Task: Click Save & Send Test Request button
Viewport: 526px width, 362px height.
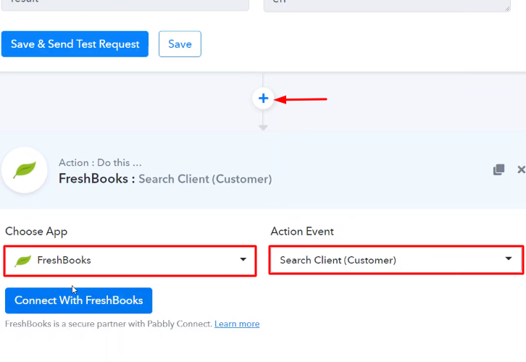Action: pos(75,44)
